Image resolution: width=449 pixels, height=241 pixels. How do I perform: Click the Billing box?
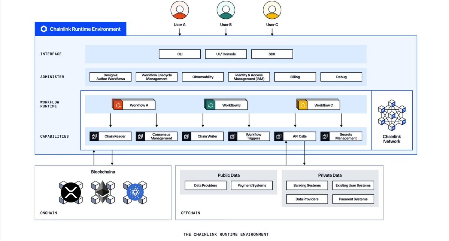[295, 77]
